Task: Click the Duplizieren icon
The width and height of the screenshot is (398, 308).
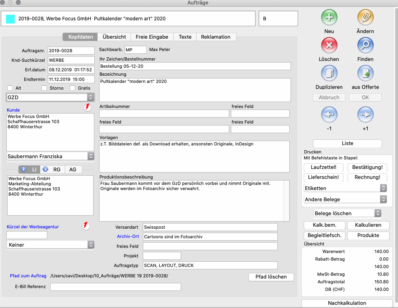Action: click(329, 73)
